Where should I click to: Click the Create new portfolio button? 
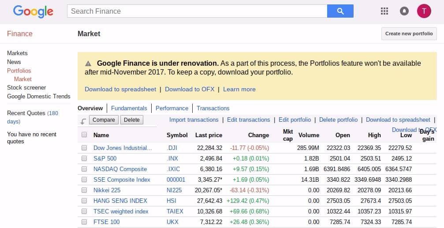[409, 34]
